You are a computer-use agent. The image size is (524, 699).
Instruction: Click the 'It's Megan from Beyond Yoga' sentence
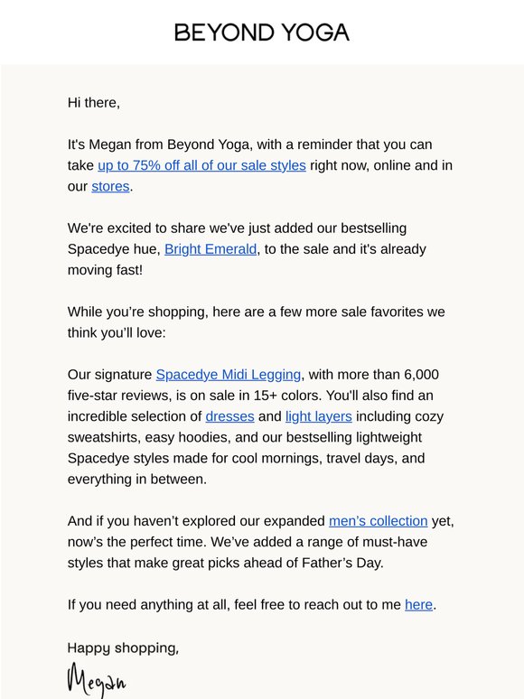pyautogui.click(x=260, y=165)
